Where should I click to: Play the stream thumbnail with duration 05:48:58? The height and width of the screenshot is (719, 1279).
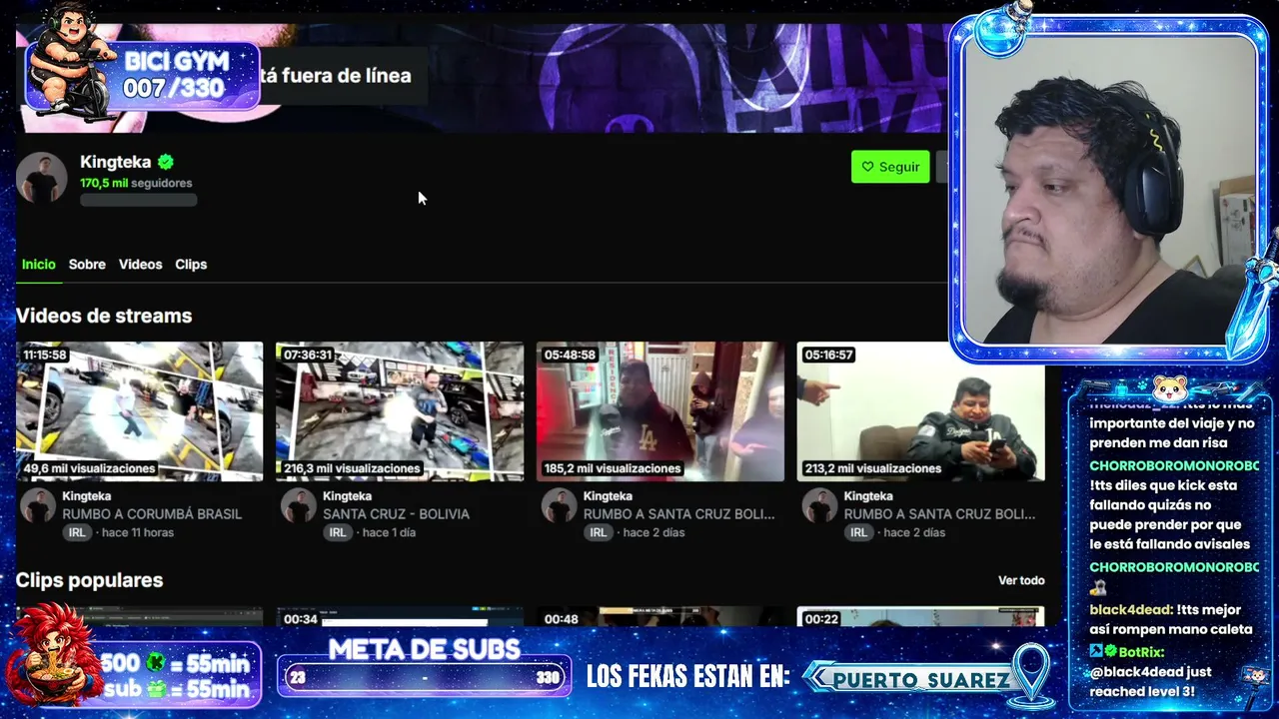pos(660,411)
